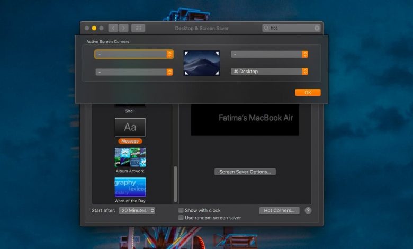
Task: Clear the search field with the x icon
Action: [x=317, y=28]
